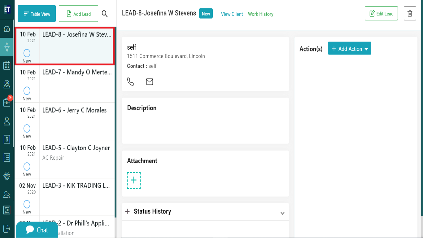The height and width of the screenshot is (238, 423).
Task: Click the Attachment heading
Action: (142, 161)
